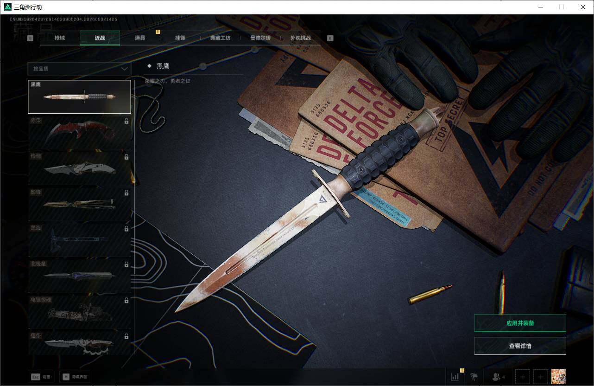Select the 黑海 axe thumbnail

79,240
